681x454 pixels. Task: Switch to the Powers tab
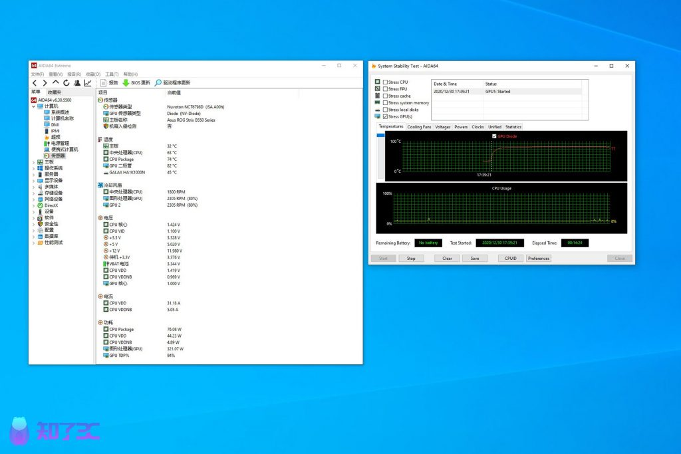[x=461, y=127]
